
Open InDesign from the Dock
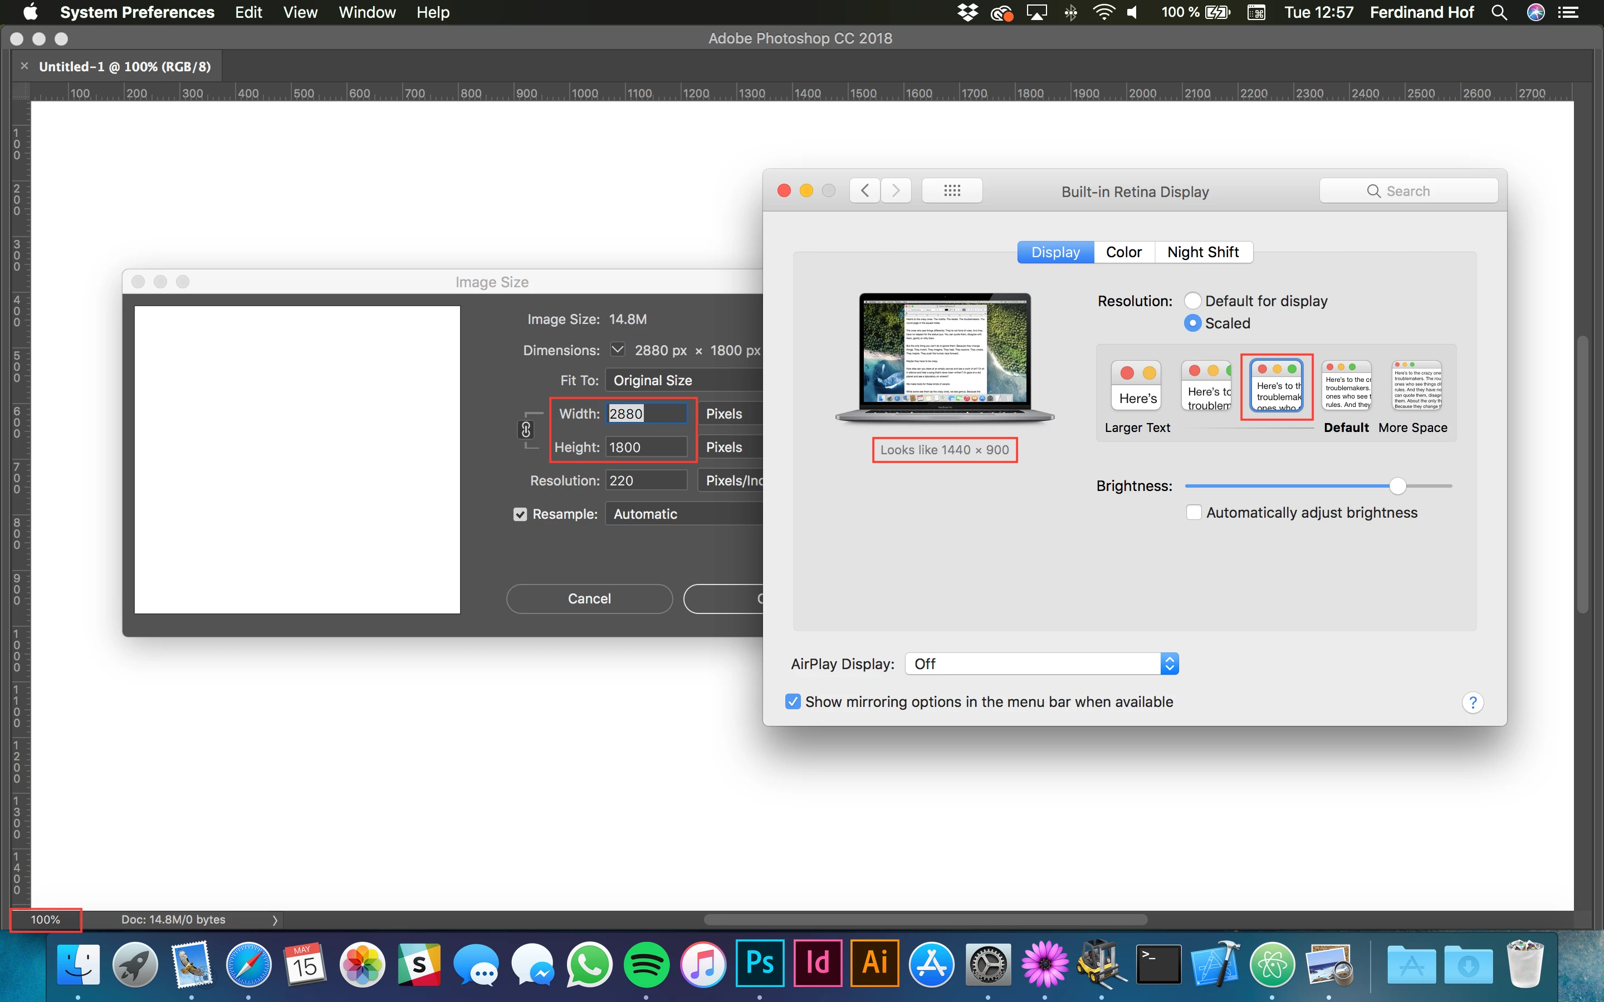817,964
